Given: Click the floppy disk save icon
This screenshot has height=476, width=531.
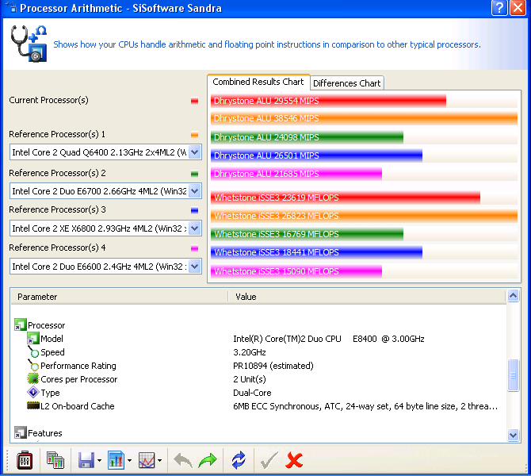Looking at the screenshot, I should pyautogui.click(x=86, y=460).
